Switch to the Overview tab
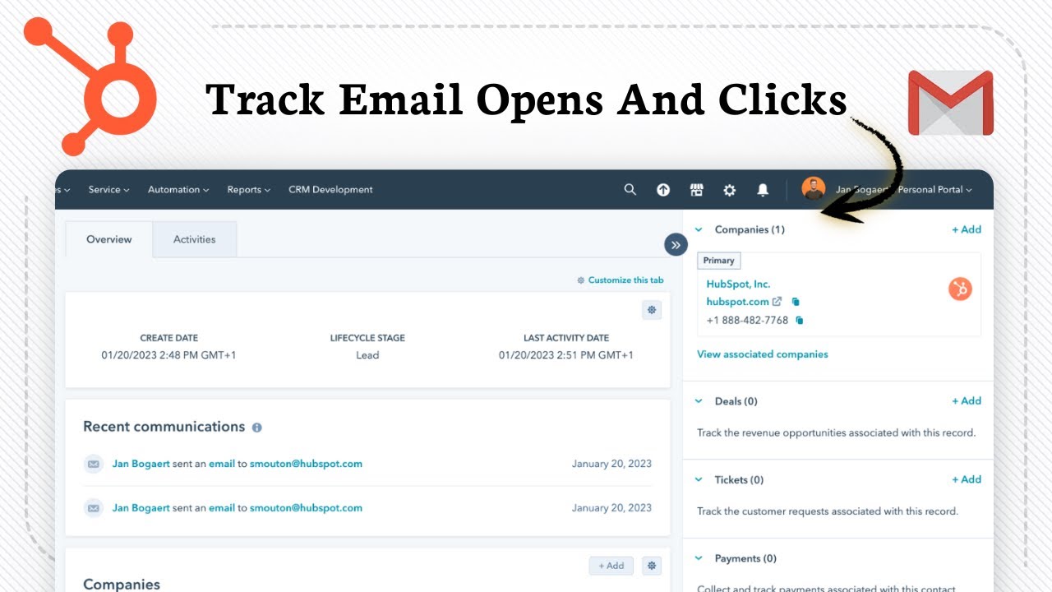1052x592 pixels. 109,239
